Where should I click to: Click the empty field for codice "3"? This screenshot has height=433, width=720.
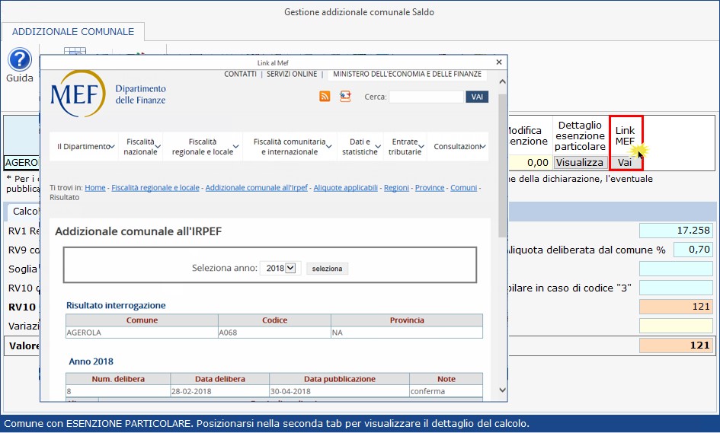click(x=676, y=288)
